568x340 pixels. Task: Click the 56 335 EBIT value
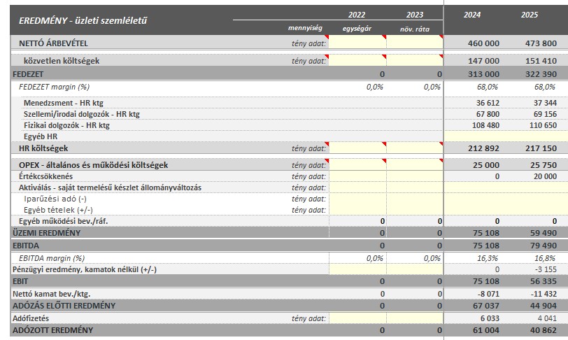pos(544,281)
